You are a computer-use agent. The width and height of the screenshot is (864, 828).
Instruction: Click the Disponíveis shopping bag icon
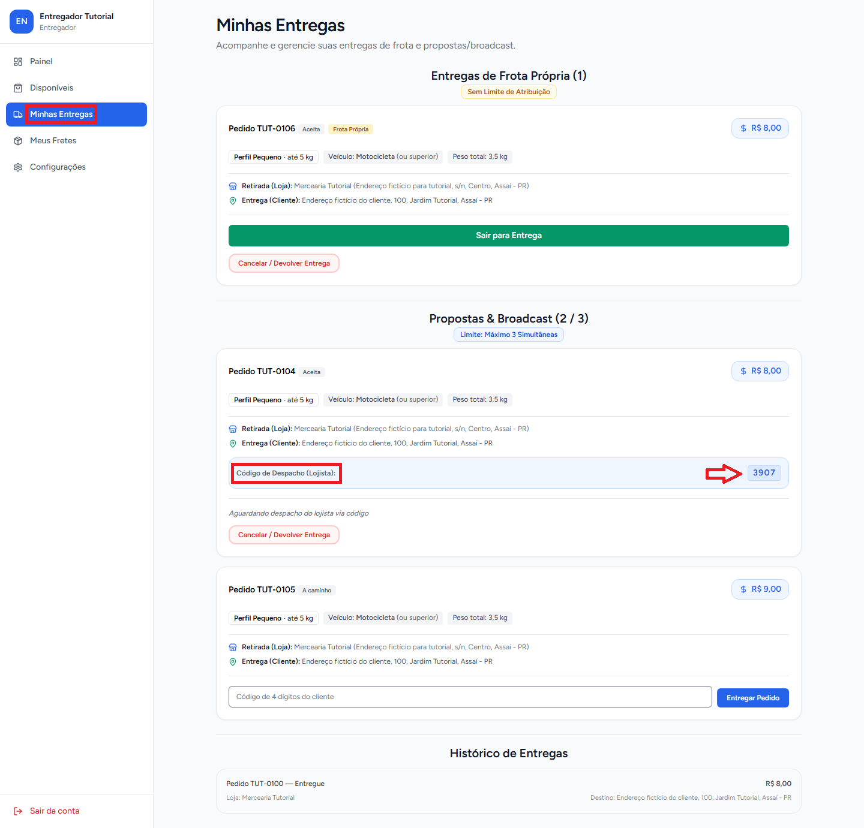(18, 88)
